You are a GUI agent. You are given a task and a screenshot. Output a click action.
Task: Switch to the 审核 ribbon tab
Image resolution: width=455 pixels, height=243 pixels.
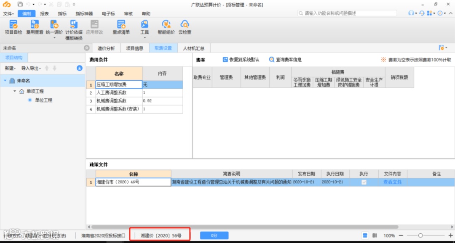[x=128, y=13]
